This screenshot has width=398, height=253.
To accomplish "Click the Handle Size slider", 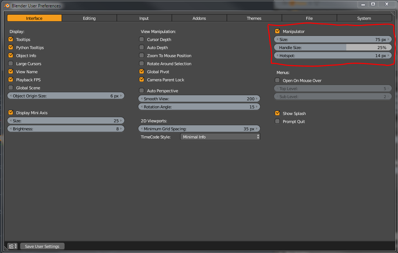I will point(333,48).
